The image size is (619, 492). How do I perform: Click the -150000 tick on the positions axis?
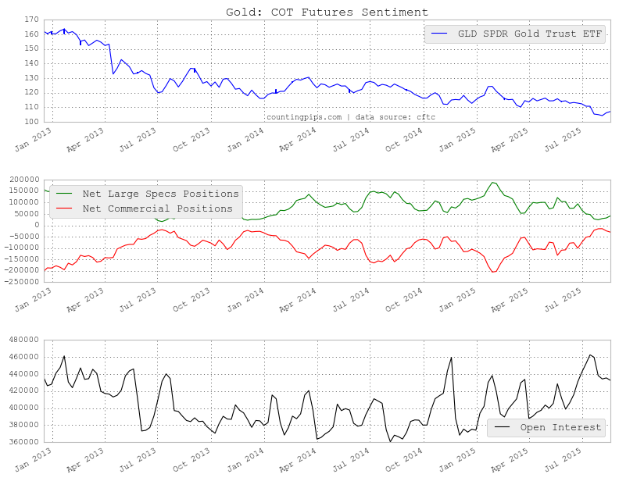[22, 259]
